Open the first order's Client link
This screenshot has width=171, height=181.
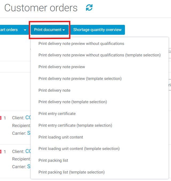point(28,118)
